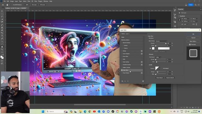Open the Contour picker
This screenshot has width=202, height=114.
(157, 68)
